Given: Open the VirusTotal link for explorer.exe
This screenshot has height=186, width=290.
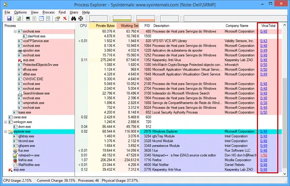Looking at the screenshot, I should 264,131.
